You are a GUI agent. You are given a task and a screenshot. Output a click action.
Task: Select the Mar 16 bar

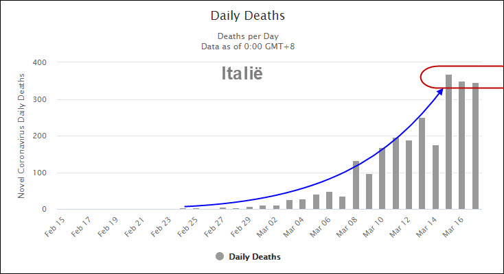tap(462, 147)
